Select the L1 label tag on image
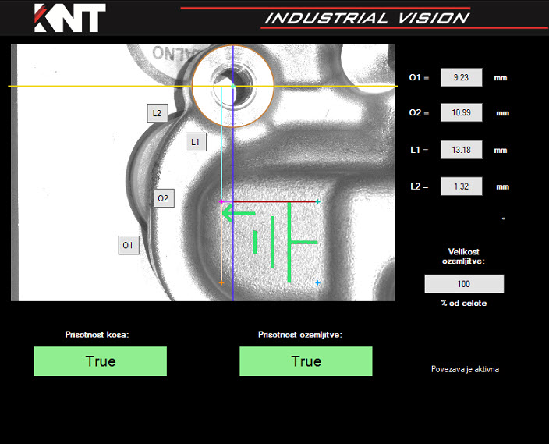The width and height of the screenshot is (549, 444). pyautogui.click(x=196, y=142)
